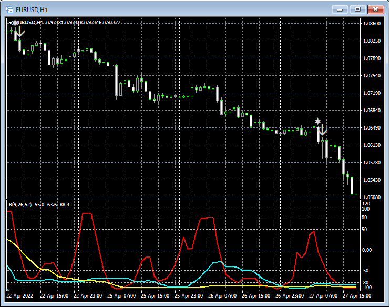The height and width of the screenshot is (307, 390).
Task: Close the EURUSD,H1 chart window
Action: 376,9
